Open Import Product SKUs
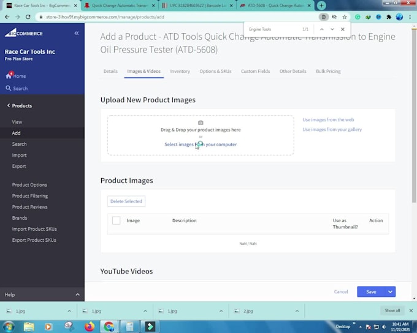Viewport: 417px width, 333px height. pos(34,229)
